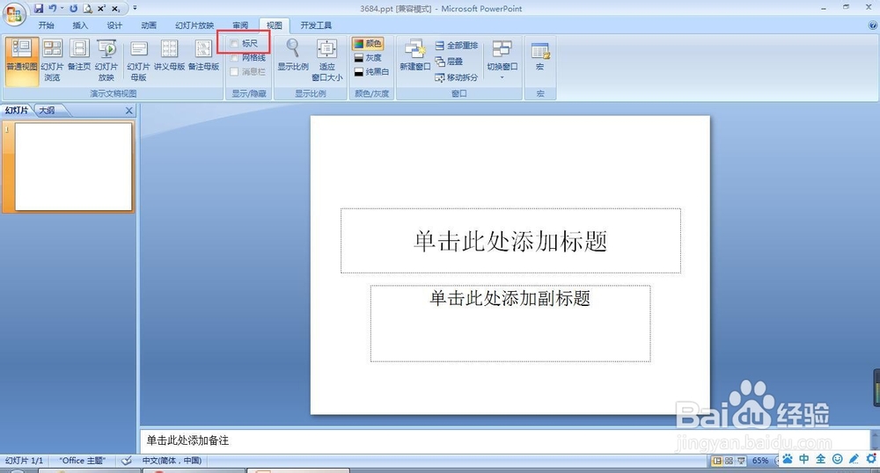Image resolution: width=880 pixels, height=473 pixels.
Task: Click the "Office 主题" status bar entry
Action: tap(83, 461)
